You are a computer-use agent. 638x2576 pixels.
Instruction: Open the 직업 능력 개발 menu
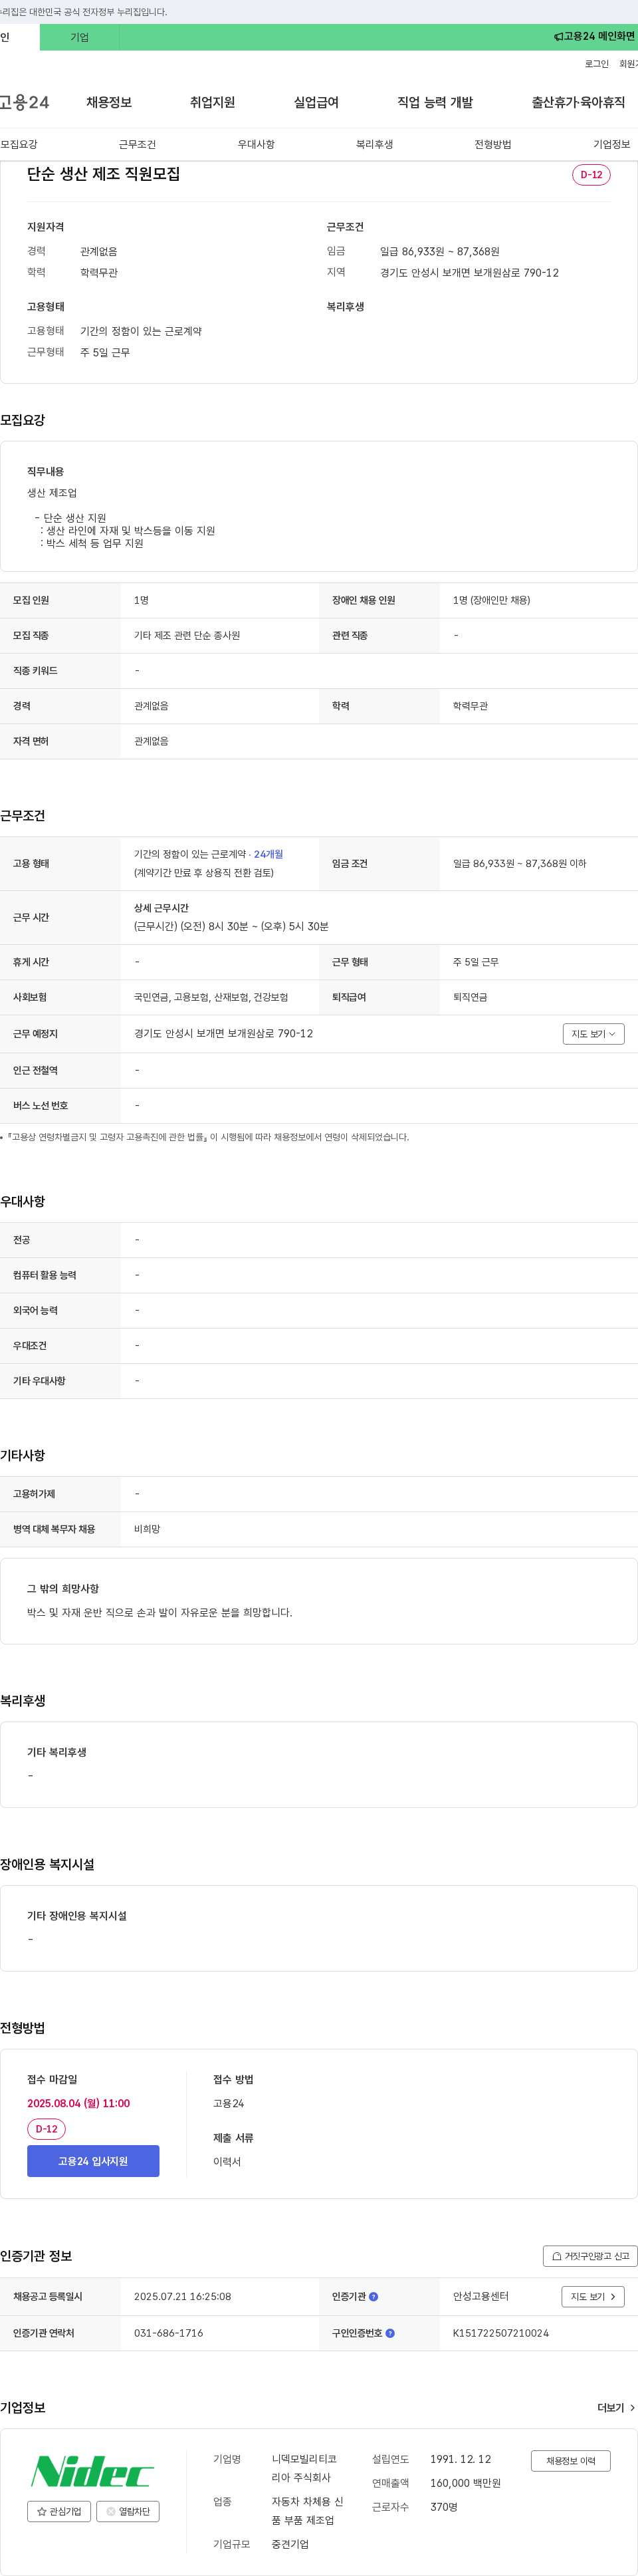pyautogui.click(x=435, y=102)
